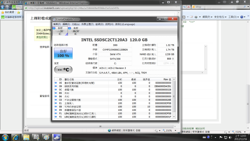Select the C: drive health tab in CrystalDiskInfo

60,31
